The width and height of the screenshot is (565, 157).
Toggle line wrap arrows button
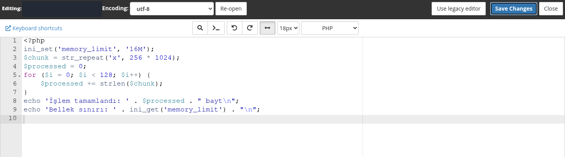click(x=268, y=28)
